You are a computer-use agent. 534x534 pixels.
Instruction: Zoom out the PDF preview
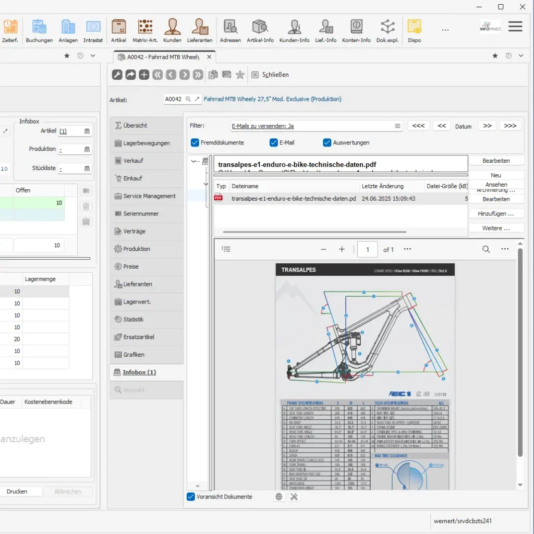(x=323, y=249)
